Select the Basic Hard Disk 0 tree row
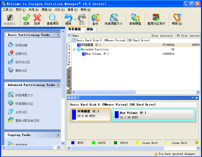 coord(136,40)
